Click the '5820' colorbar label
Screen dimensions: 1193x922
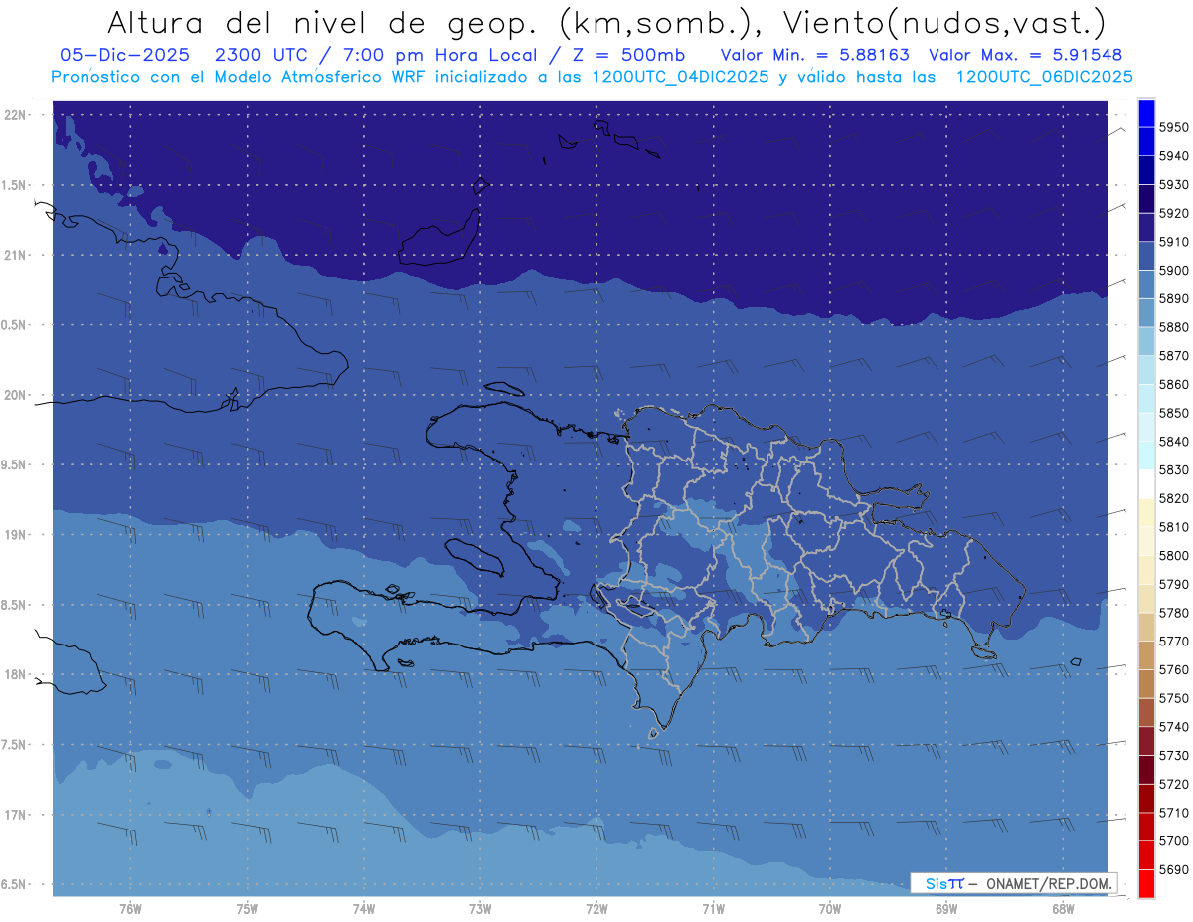(x=1173, y=498)
